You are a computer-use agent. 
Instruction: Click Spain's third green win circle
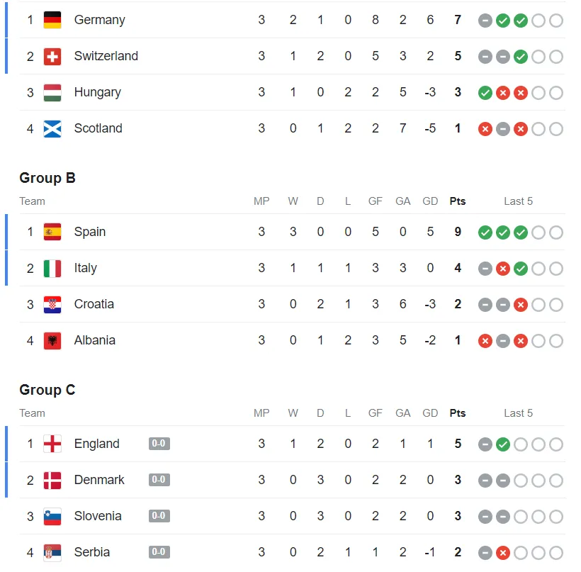pyautogui.click(x=521, y=232)
